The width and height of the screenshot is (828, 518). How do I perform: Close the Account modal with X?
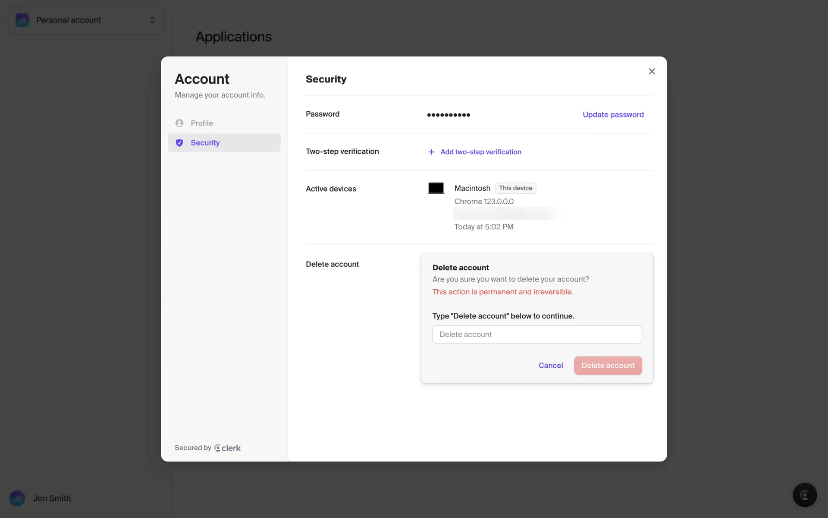652,72
